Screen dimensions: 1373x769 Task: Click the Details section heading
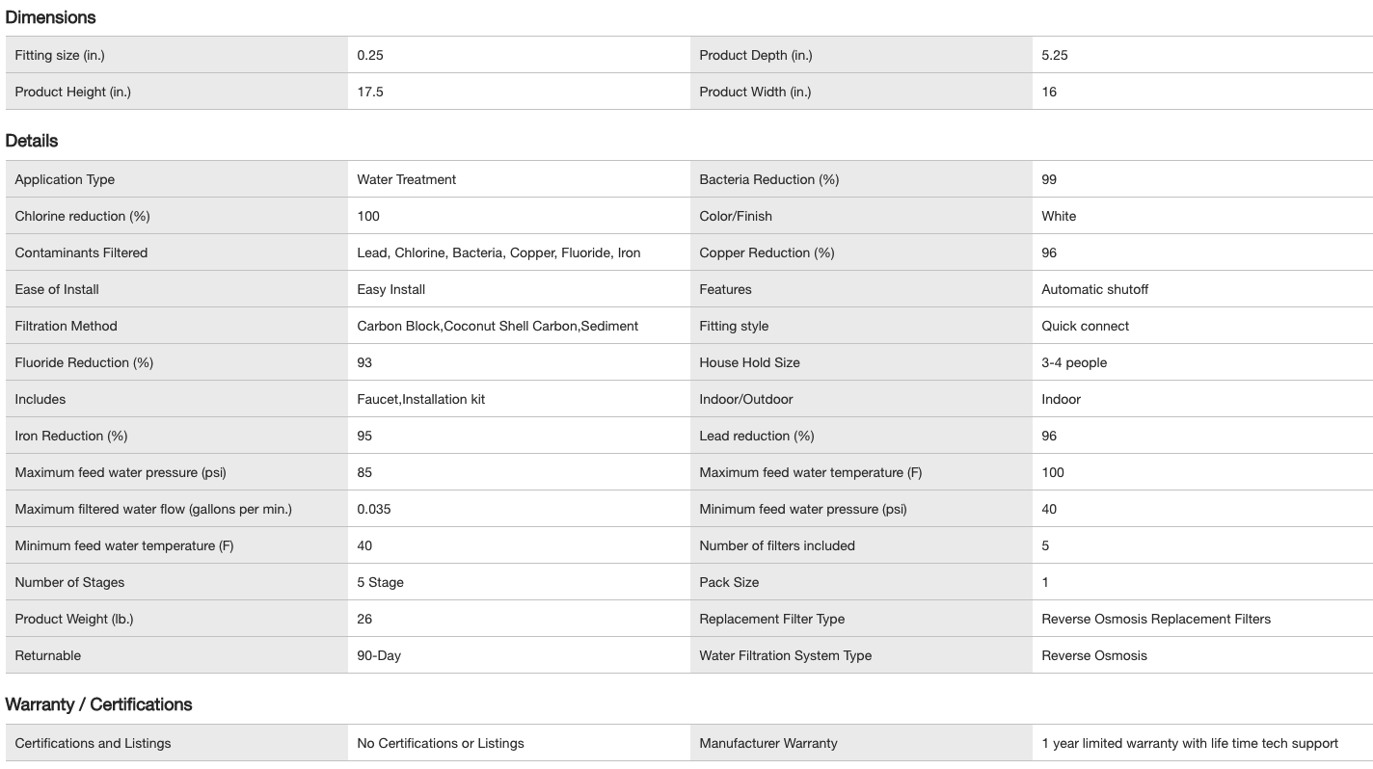(32, 141)
